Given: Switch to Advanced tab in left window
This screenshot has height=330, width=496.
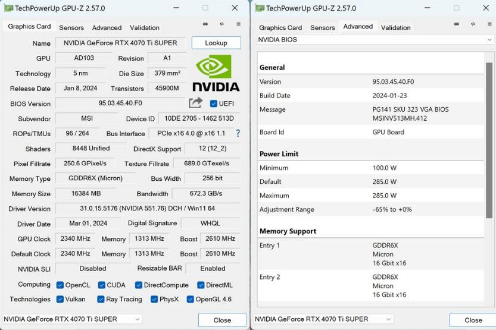Looking at the screenshot, I should coord(107,28).
